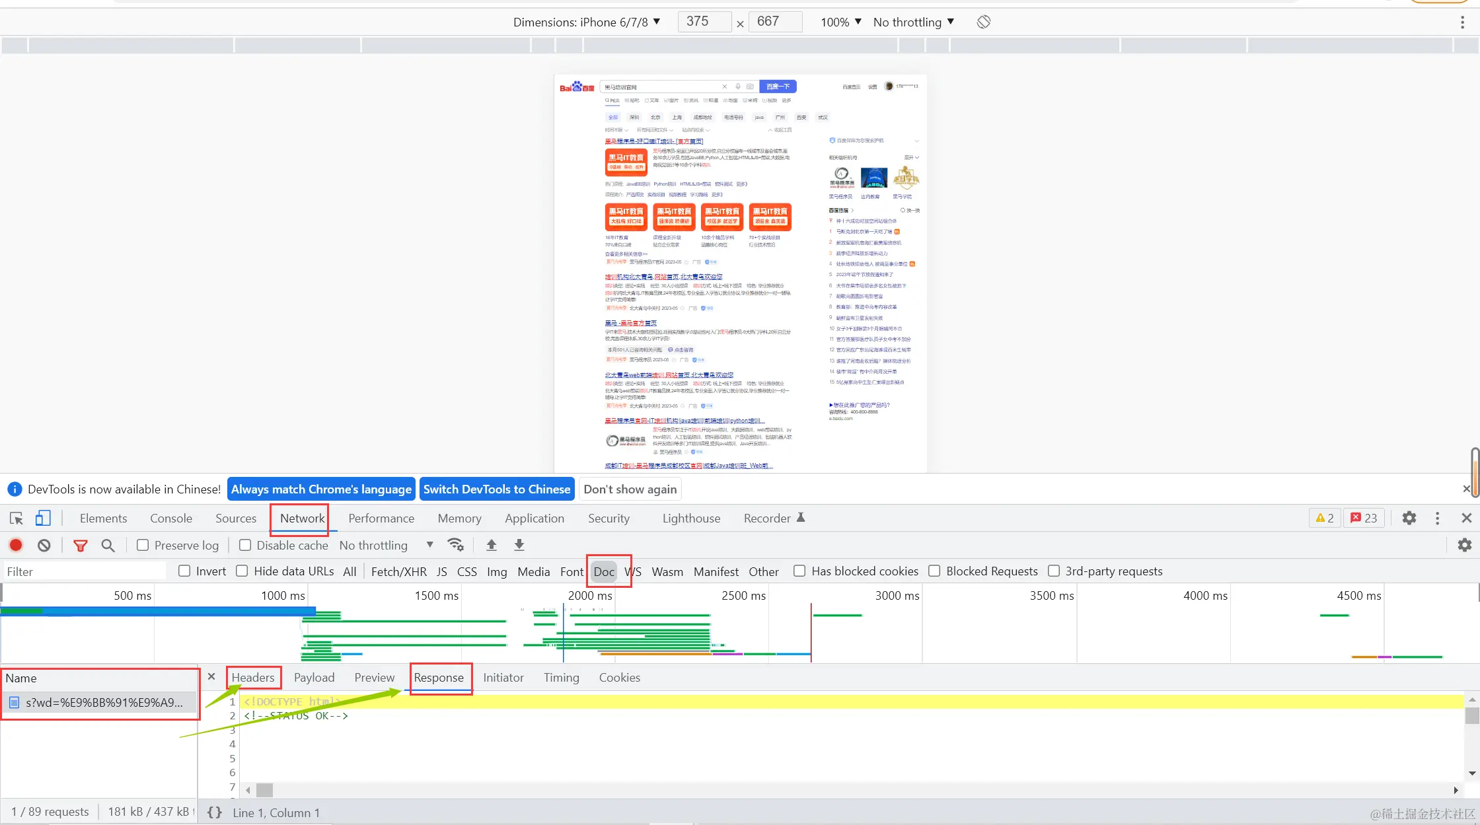Screen dimensions: 1480x825
Task: Open the Lighthouse tab
Action: tap(691, 519)
